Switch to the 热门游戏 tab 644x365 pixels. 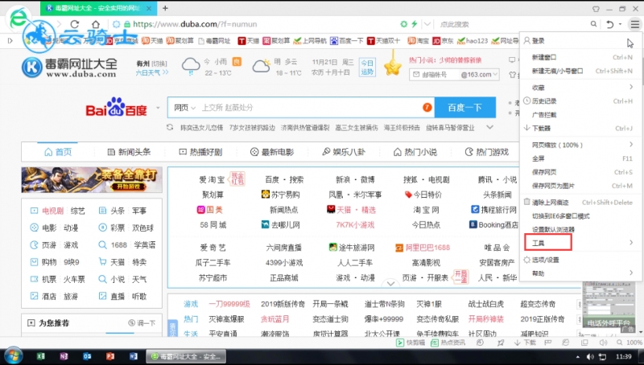tap(487, 152)
